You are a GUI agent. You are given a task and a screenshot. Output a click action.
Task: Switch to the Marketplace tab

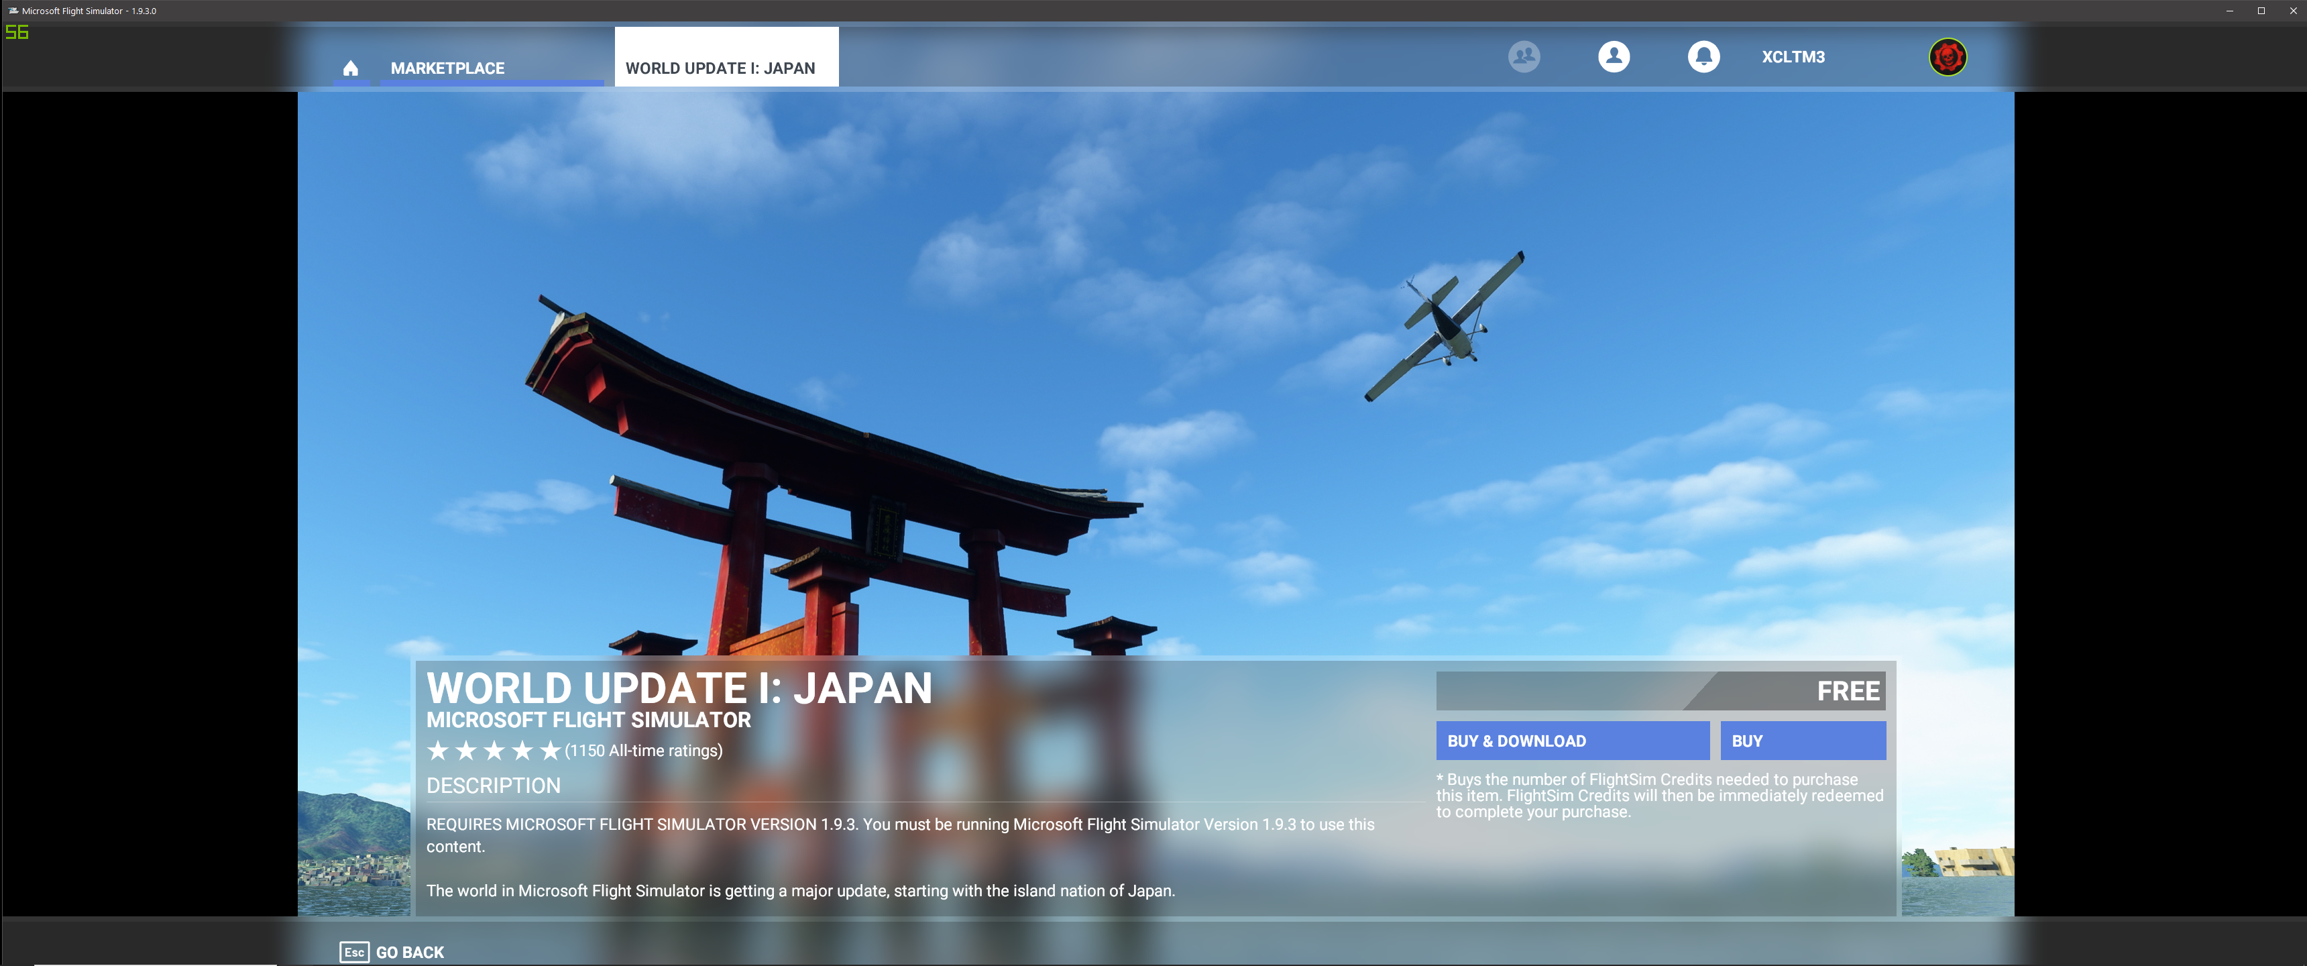coord(447,68)
